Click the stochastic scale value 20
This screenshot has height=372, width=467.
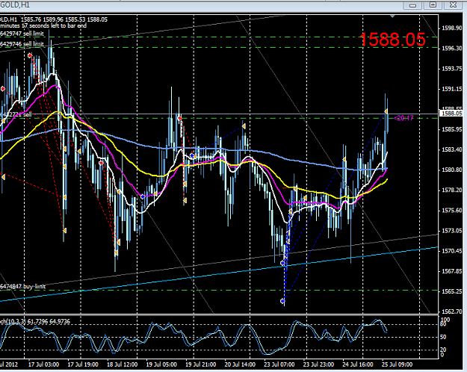pyautogui.click(x=443, y=350)
